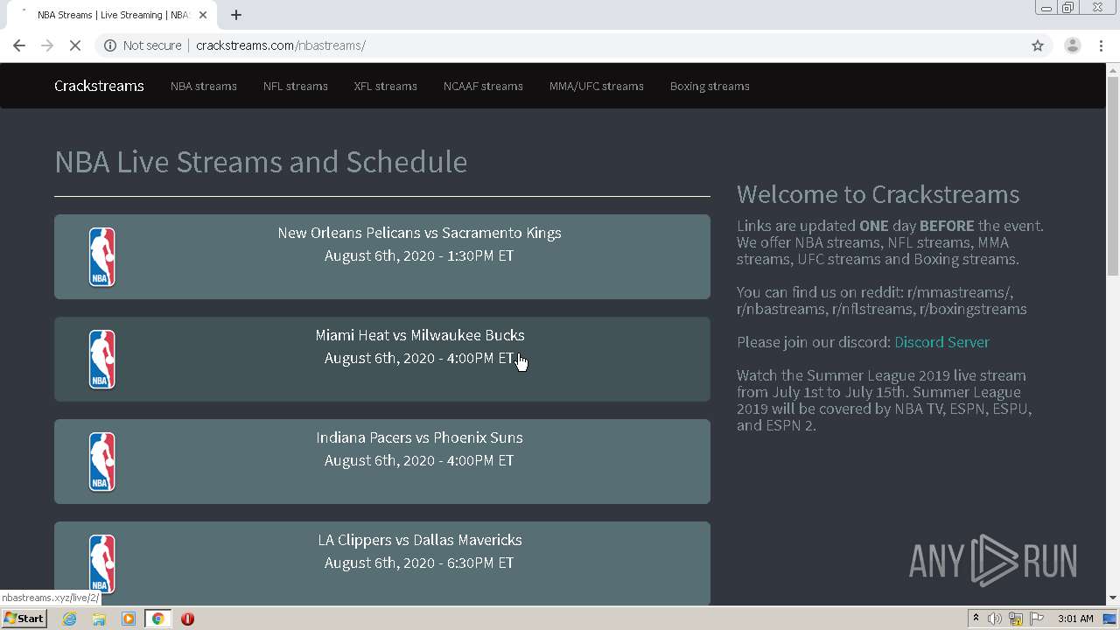1120x630 pixels.
Task: Click NBA logo in Pacers vs Suns card
Action: pos(102,462)
